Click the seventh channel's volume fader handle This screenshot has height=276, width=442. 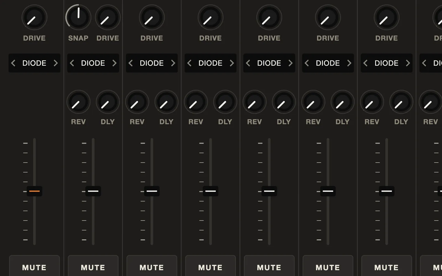[x=386, y=191]
